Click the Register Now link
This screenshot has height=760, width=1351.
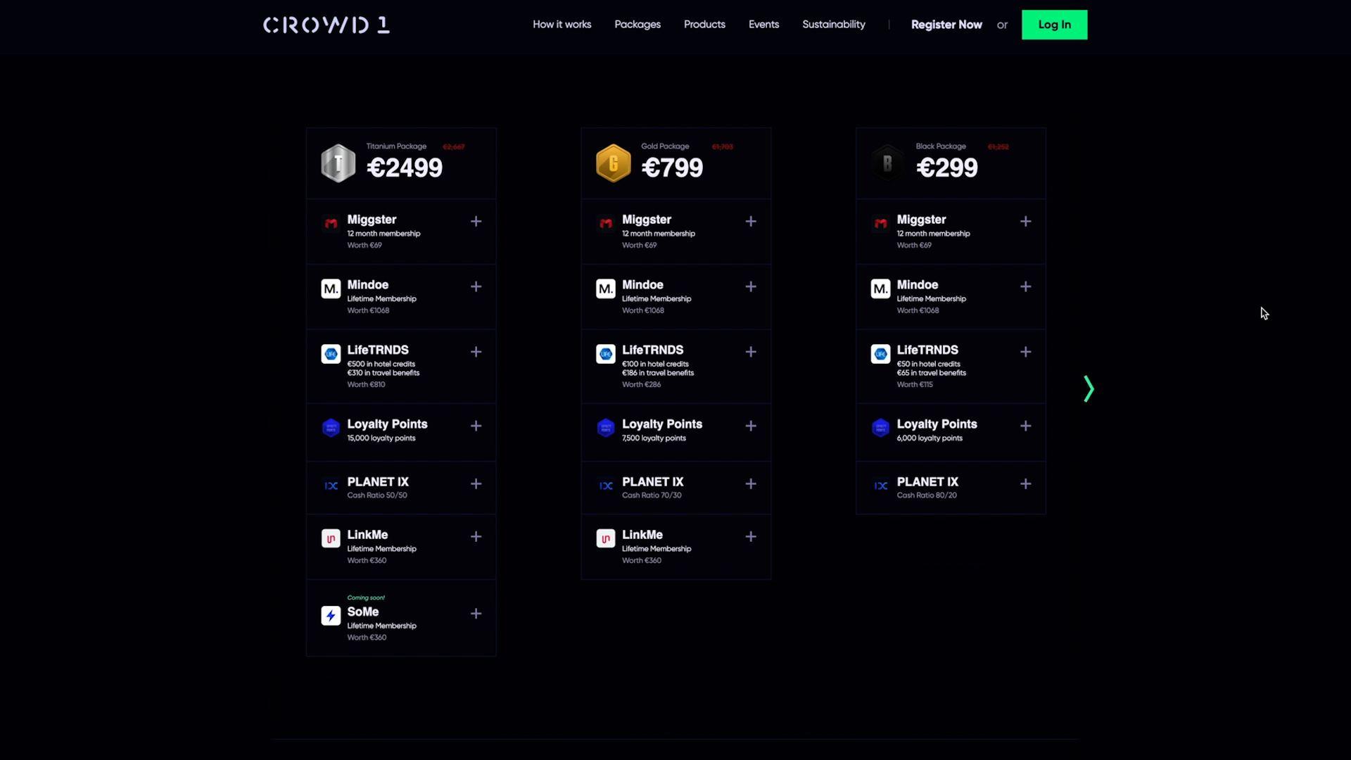(946, 25)
